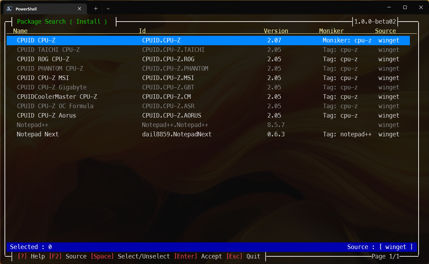429x264 pixels.
Task: Click the Version column header
Action: click(x=276, y=31)
